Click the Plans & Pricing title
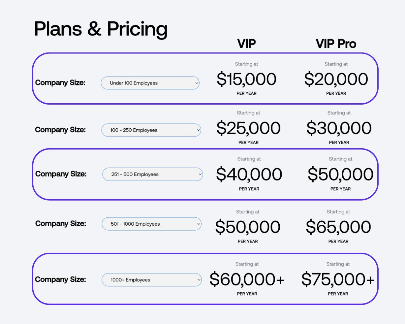This screenshot has width=405, height=324. pyautogui.click(x=101, y=29)
